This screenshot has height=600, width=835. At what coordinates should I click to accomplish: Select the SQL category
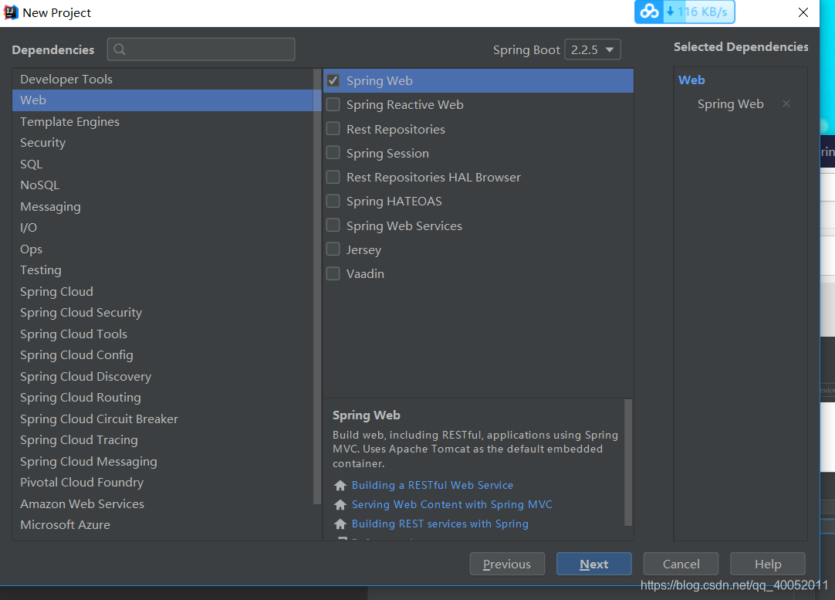163,164
